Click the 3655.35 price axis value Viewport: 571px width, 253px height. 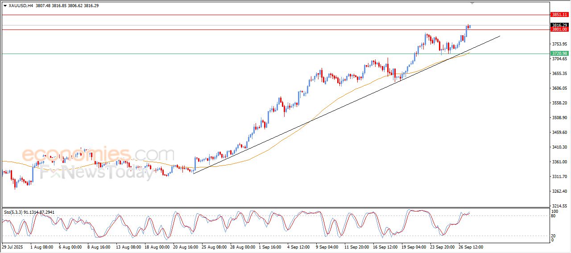[559, 74]
